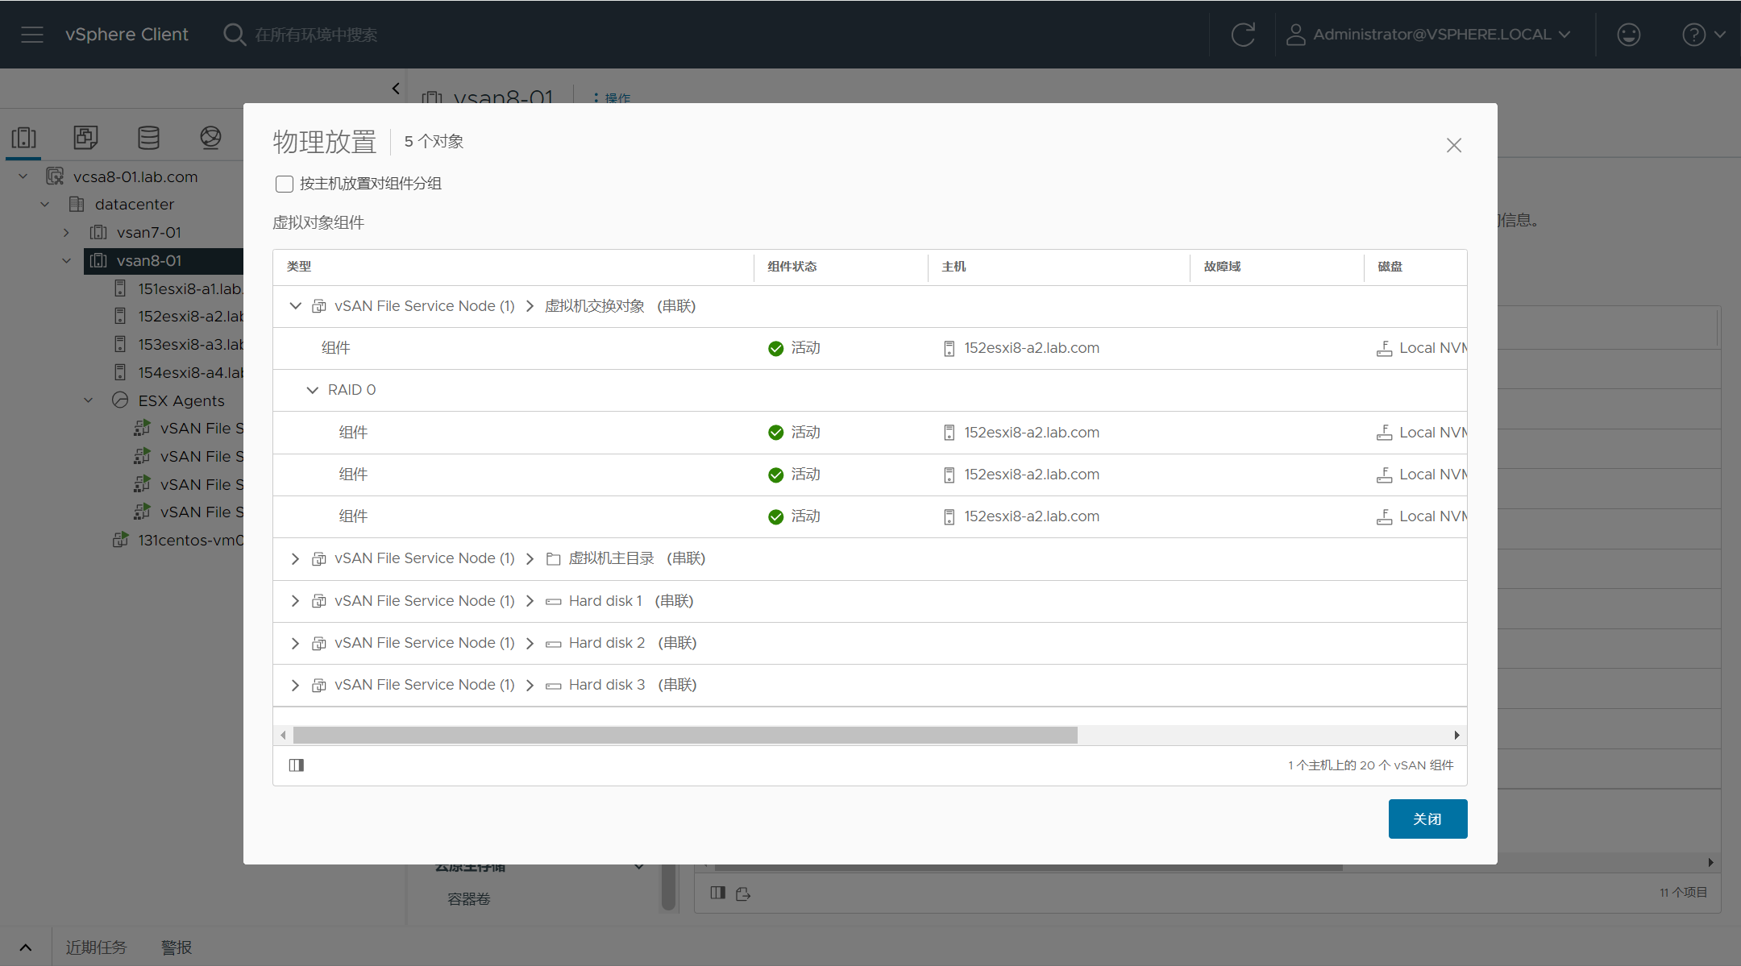The width and height of the screenshot is (1741, 966).
Task: Click the disk icon beside Hard disk 1
Action: (553, 601)
